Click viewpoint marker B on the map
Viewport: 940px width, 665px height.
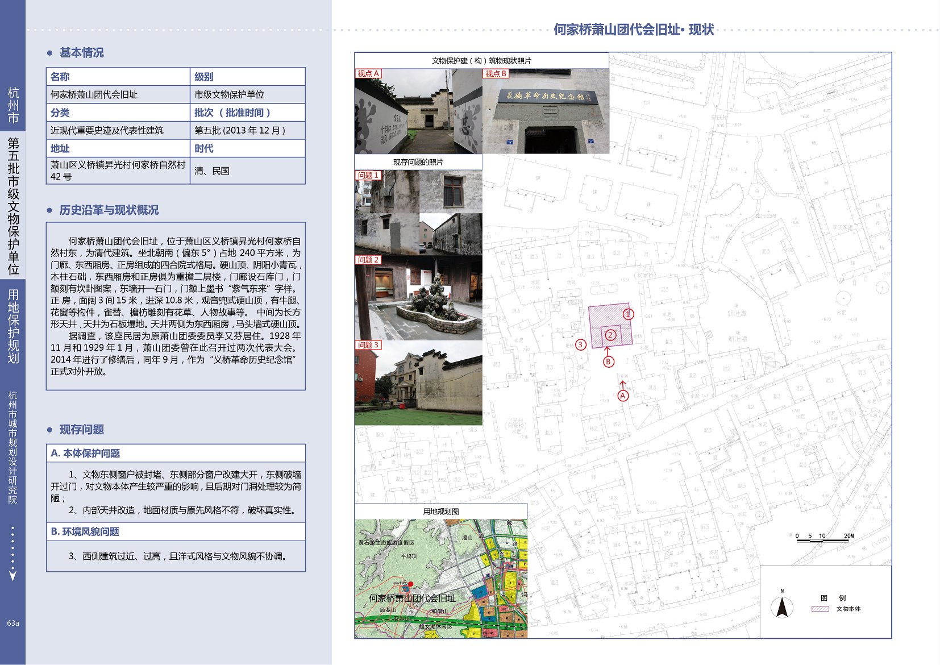608,361
